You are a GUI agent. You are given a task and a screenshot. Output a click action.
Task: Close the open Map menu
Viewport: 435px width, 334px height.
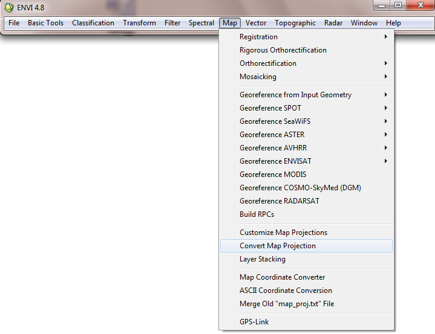tap(230, 23)
